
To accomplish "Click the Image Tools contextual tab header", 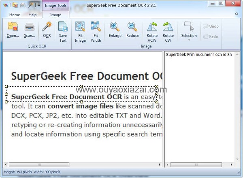I will (55, 5).
